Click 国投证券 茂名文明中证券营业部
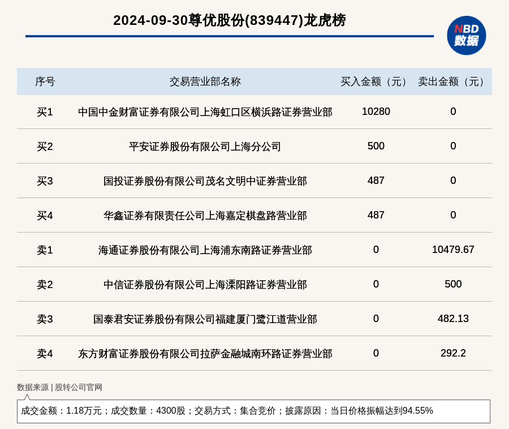Screen dimensions: 509x429 (205, 181)
